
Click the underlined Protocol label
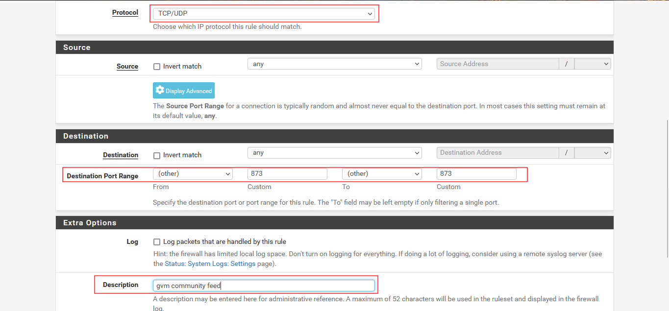125,13
